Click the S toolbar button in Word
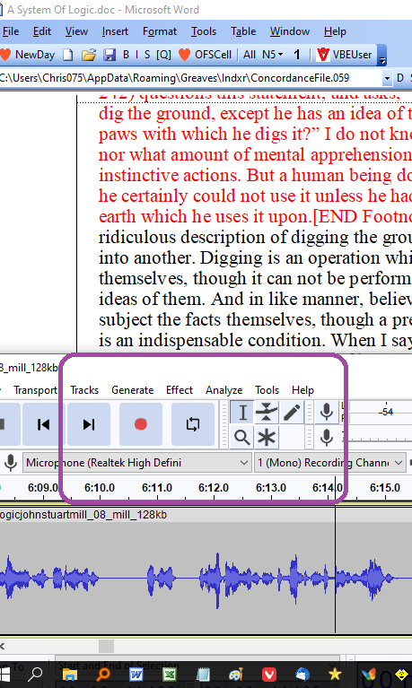This screenshot has height=688, width=412. 147,55
